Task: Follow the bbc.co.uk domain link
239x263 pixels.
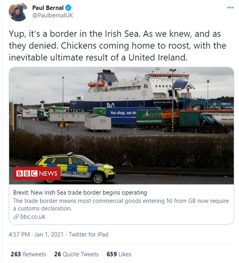Action: click(x=33, y=217)
